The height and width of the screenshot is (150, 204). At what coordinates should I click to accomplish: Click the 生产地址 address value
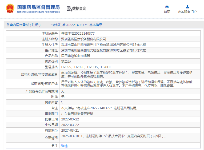coord(103,50)
